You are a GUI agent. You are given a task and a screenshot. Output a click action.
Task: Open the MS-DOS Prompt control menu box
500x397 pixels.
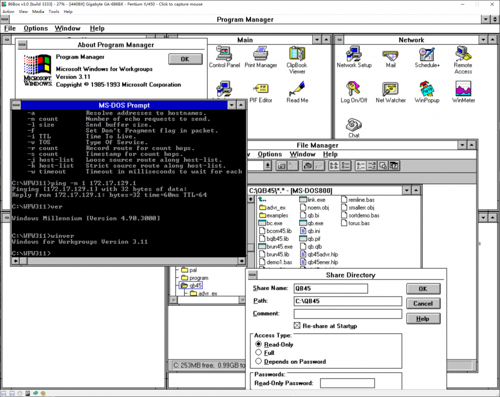[x=15, y=104]
